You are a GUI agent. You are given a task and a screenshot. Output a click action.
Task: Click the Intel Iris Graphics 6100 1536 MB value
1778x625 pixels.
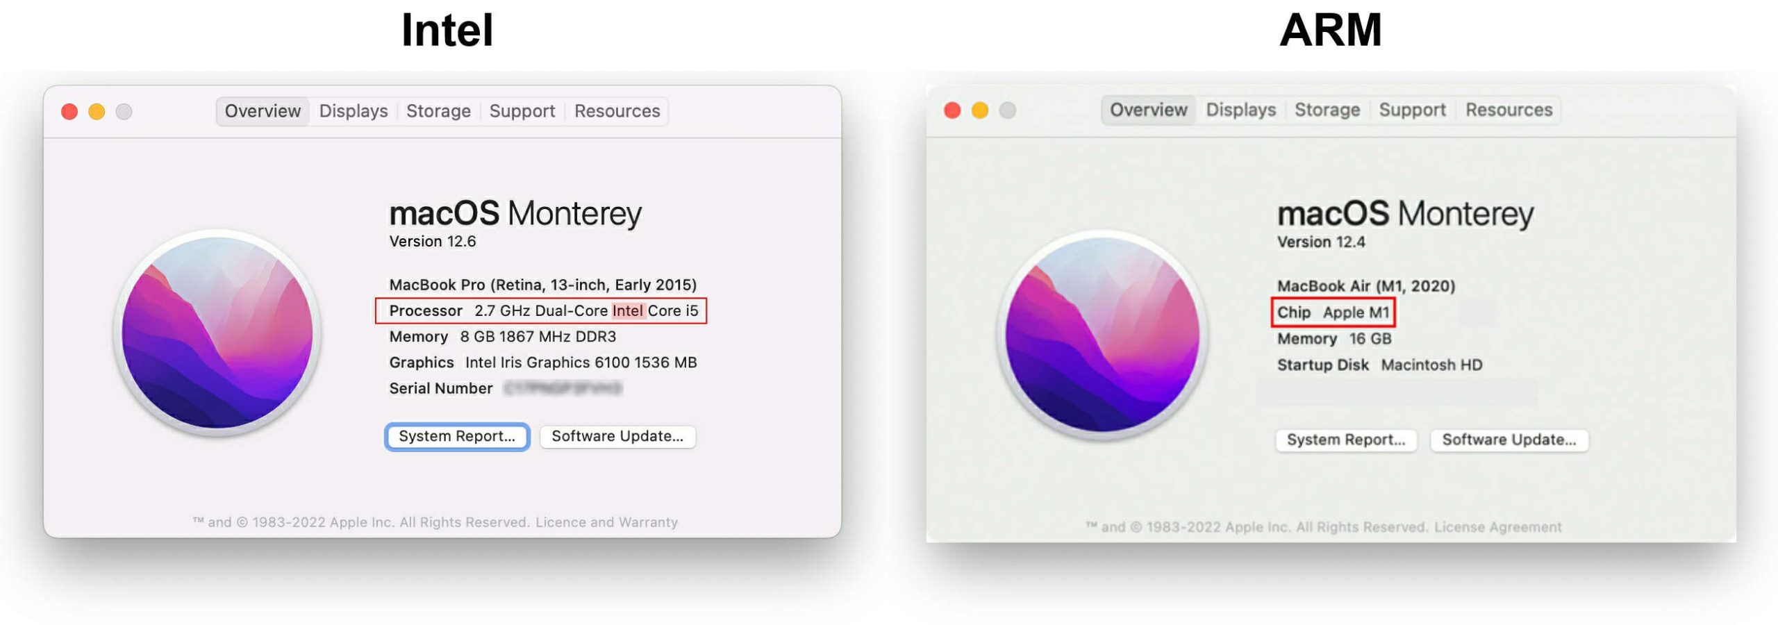[x=581, y=362]
